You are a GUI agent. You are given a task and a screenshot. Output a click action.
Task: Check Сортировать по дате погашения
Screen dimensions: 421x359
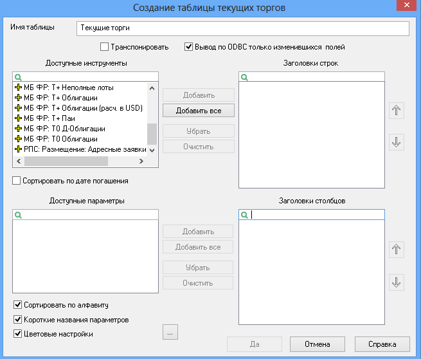point(16,181)
